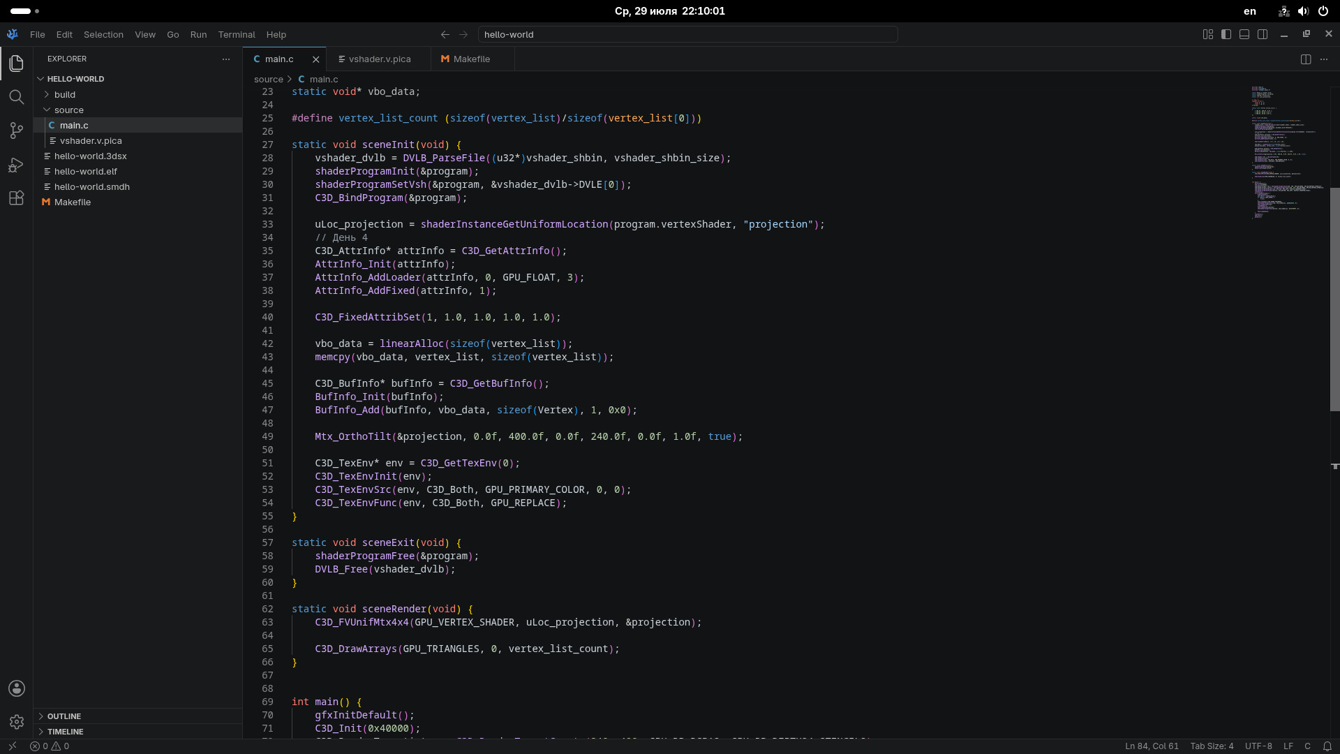Split the editor to the right
Image resolution: width=1340 pixels, height=754 pixels.
pos(1306,59)
